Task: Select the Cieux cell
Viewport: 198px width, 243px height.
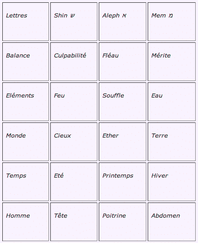Action: pyautogui.click(x=74, y=142)
